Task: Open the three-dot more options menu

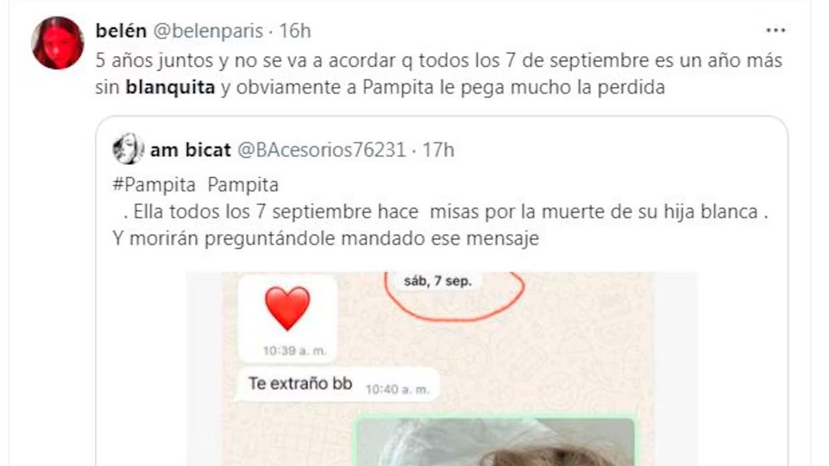Action: 776,31
